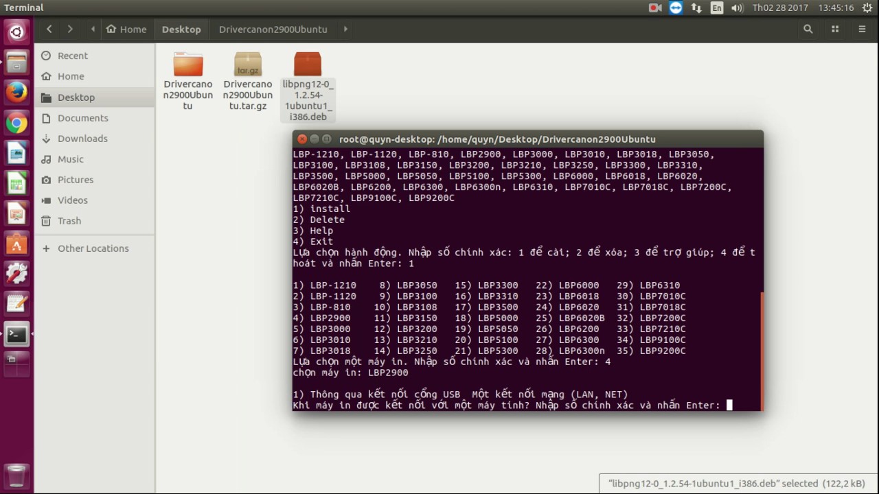Close the terminal window
The width and height of the screenshot is (879, 494).
coord(301,139)
